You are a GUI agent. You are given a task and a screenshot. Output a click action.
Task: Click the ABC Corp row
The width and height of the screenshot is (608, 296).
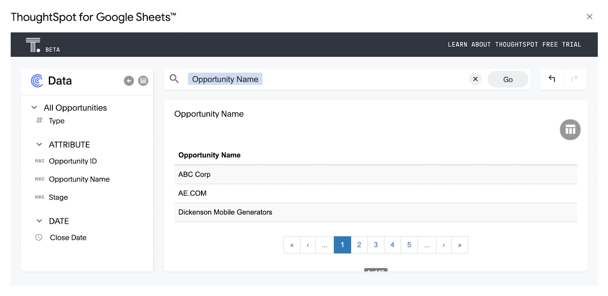coord(375,174)
